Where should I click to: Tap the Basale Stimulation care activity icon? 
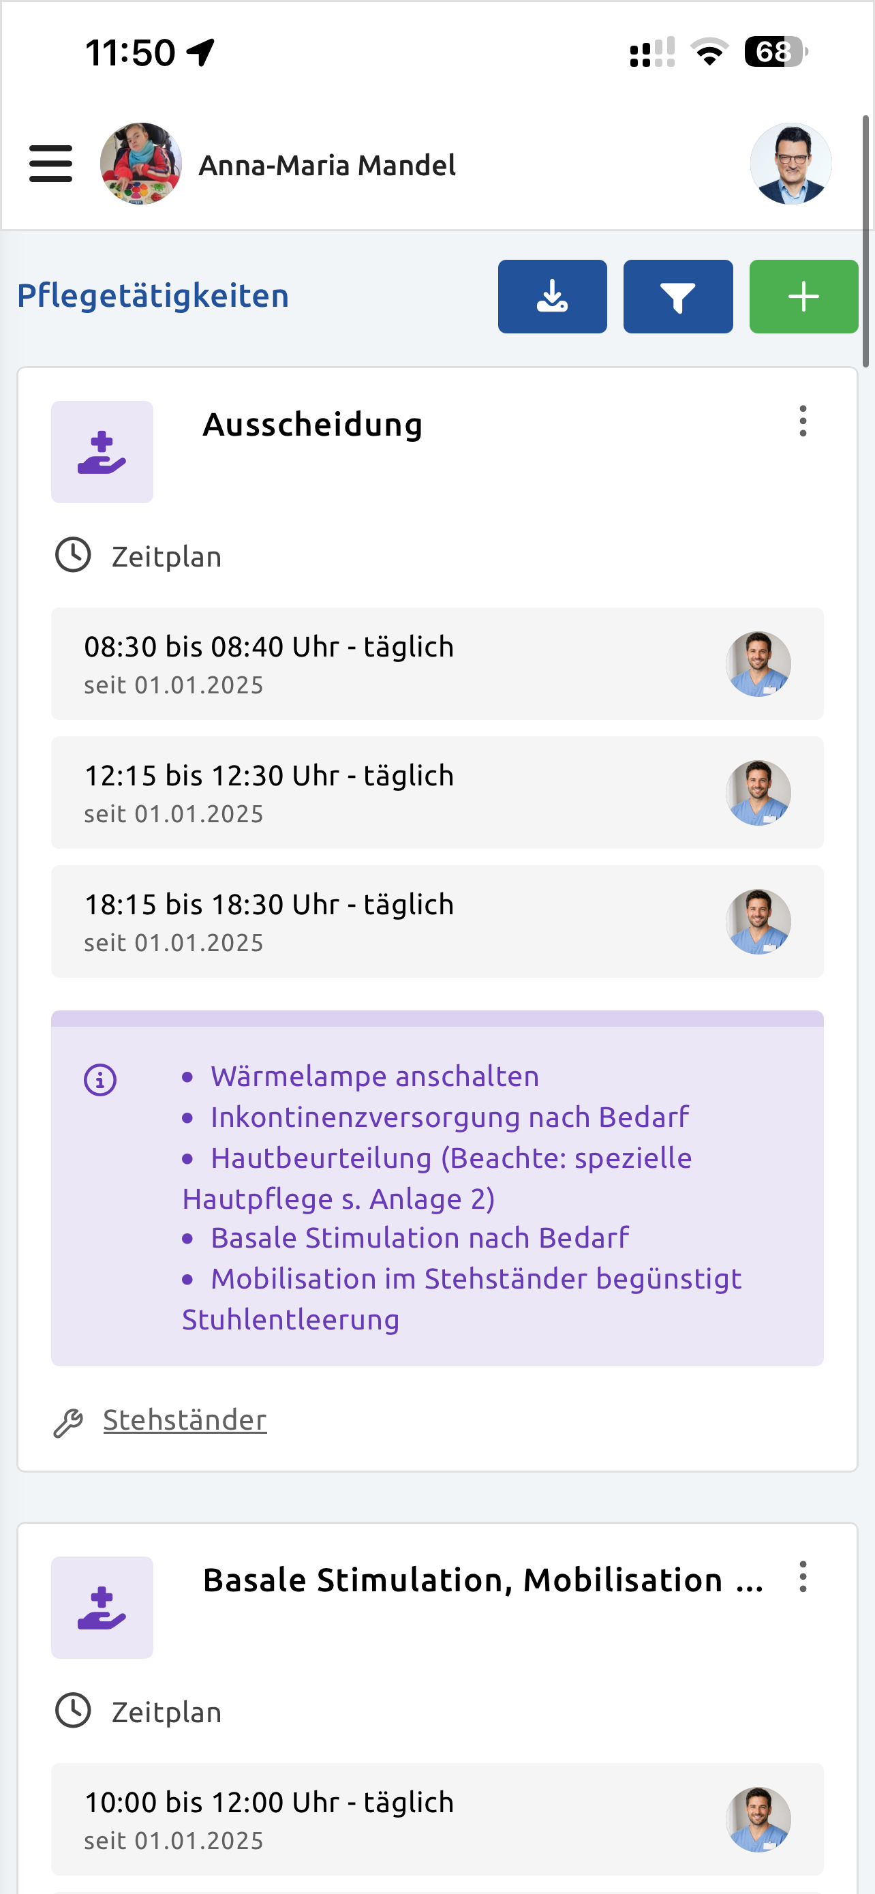point(102,1606)
